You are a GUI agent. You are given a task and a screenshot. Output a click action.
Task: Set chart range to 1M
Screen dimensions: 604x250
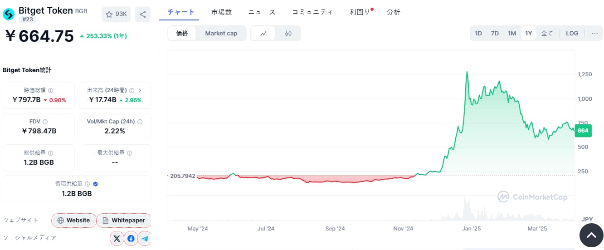(511, 33)
